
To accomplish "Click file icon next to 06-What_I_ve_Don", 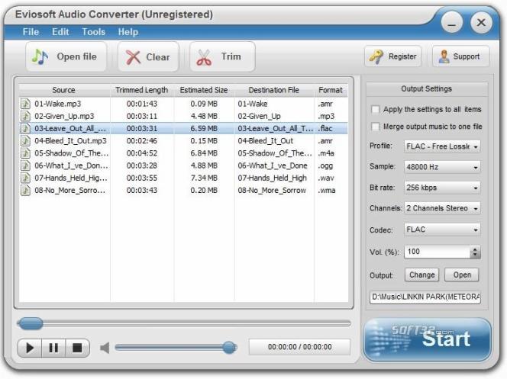I will pos(25,165).
